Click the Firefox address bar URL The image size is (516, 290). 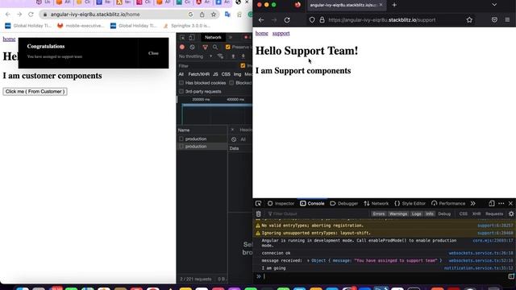tap(381, 20)
